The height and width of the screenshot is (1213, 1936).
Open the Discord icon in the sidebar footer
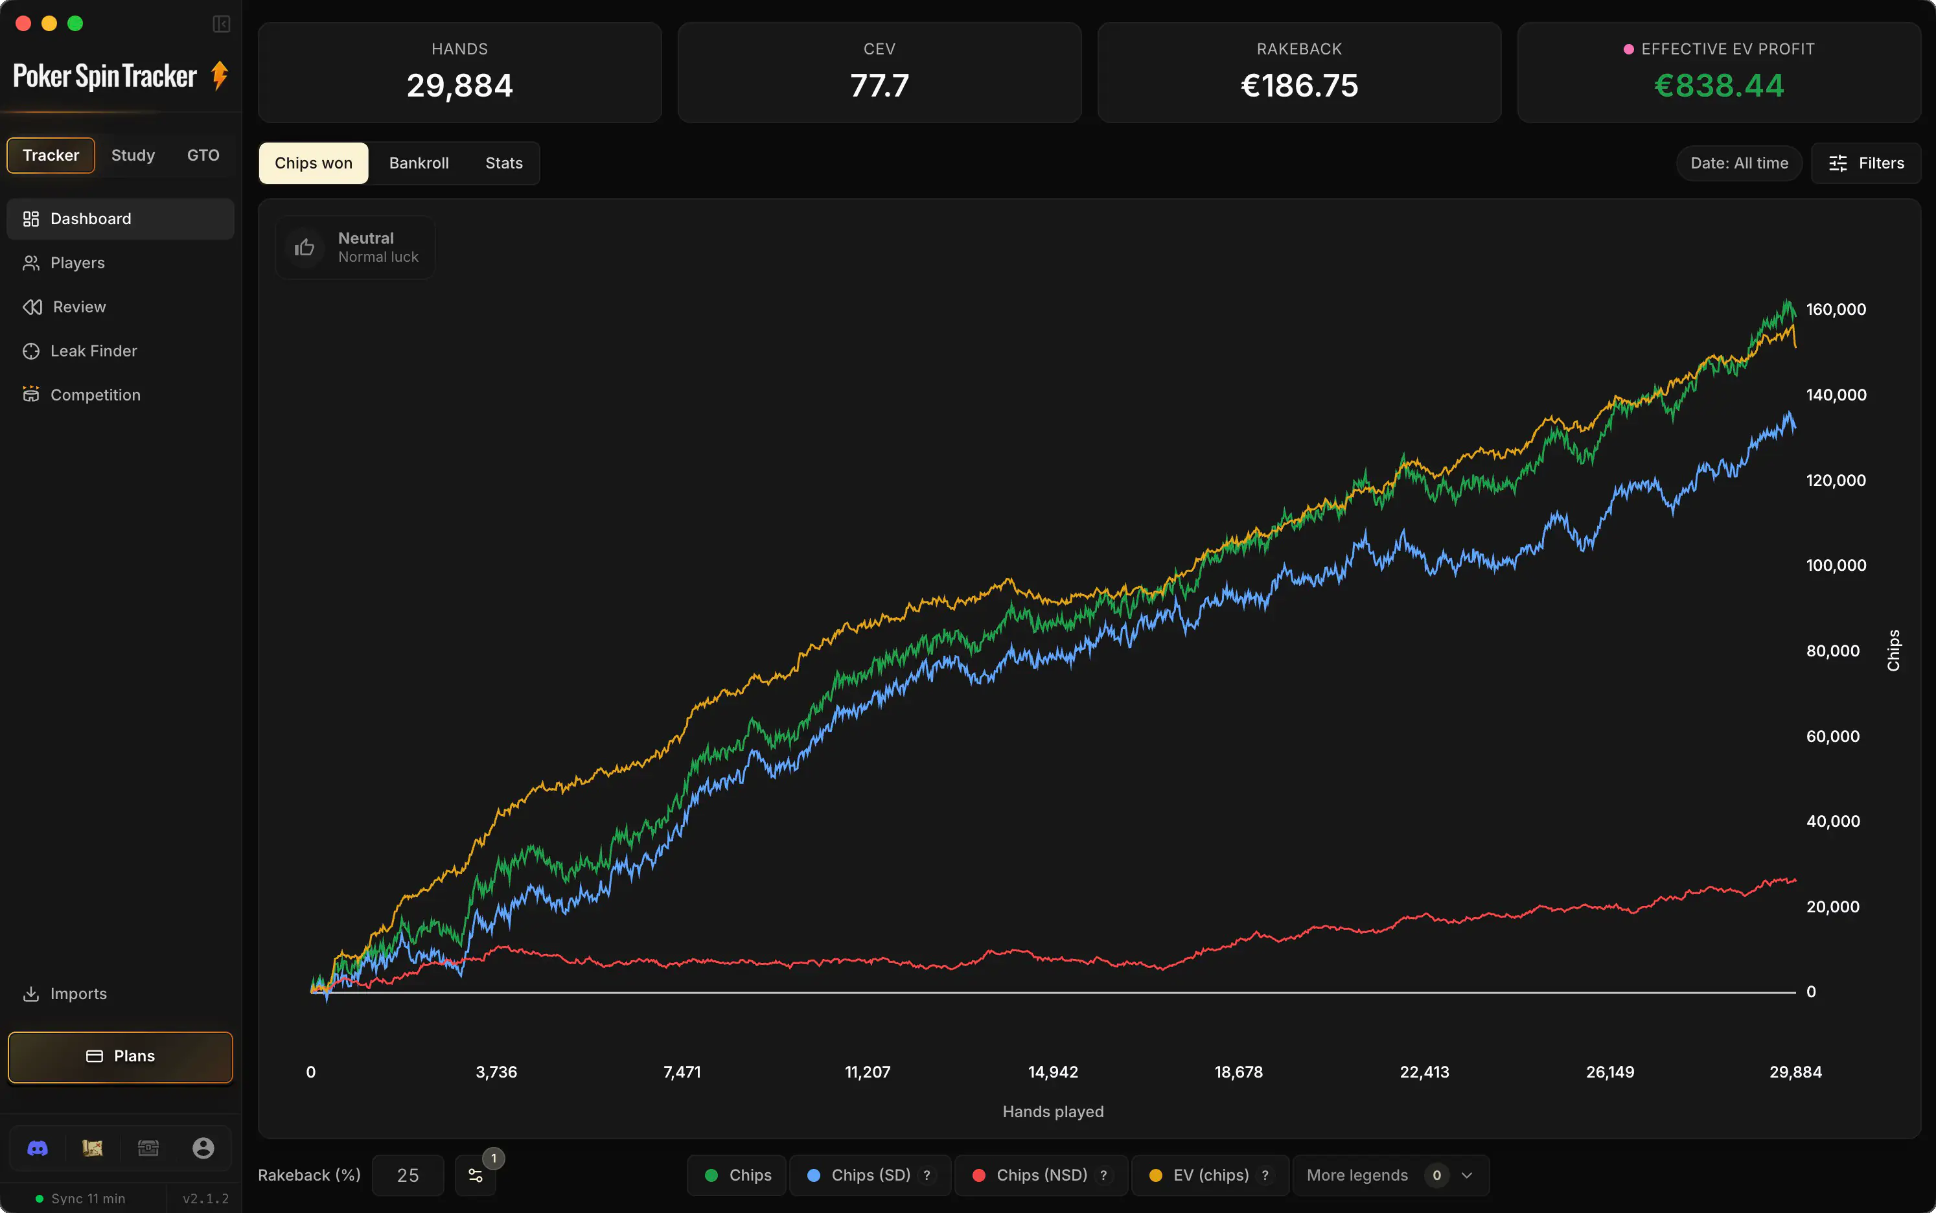click(x=38, y=1148)
